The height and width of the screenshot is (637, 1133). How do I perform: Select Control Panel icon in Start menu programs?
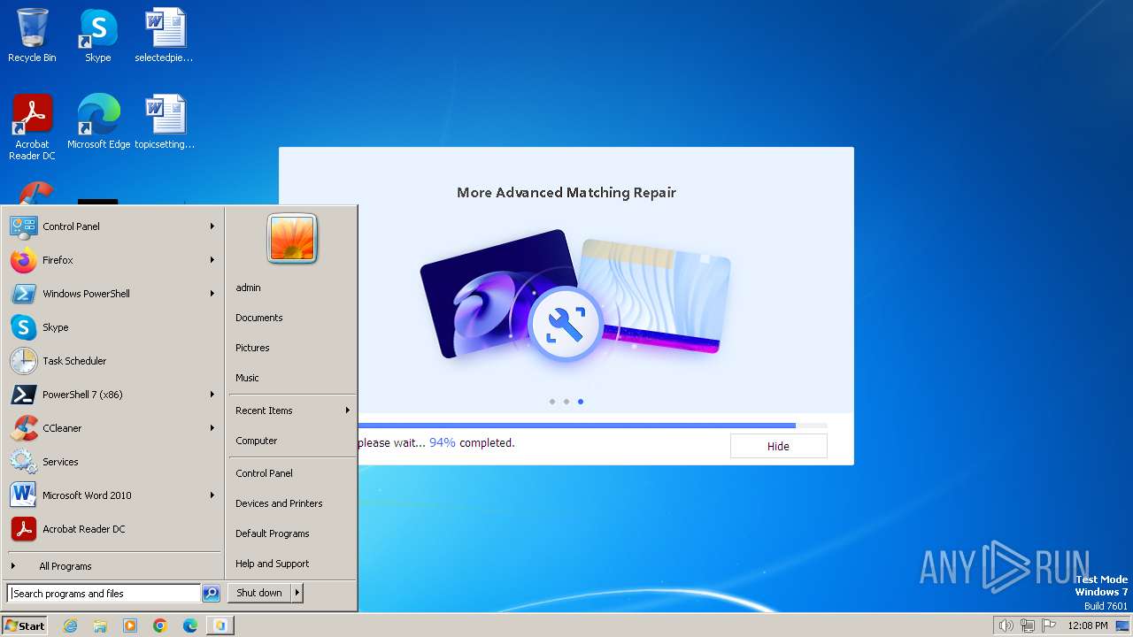(x=23, y=226)
